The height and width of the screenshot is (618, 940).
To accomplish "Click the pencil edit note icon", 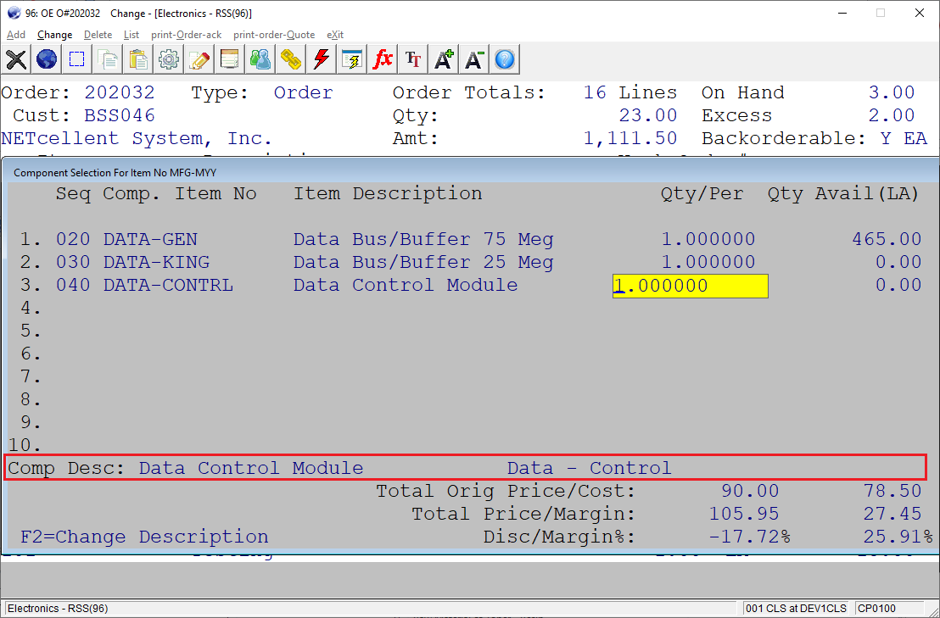I will (x=199, y=59).
